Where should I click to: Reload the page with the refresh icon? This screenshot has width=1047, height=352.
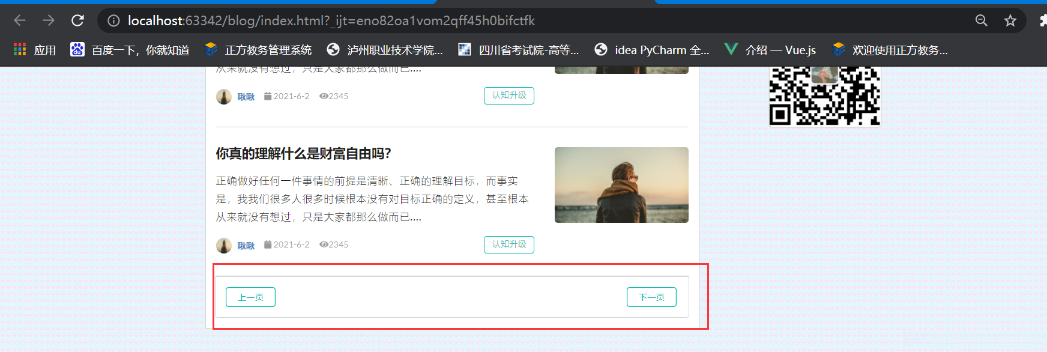coord(77,20)
